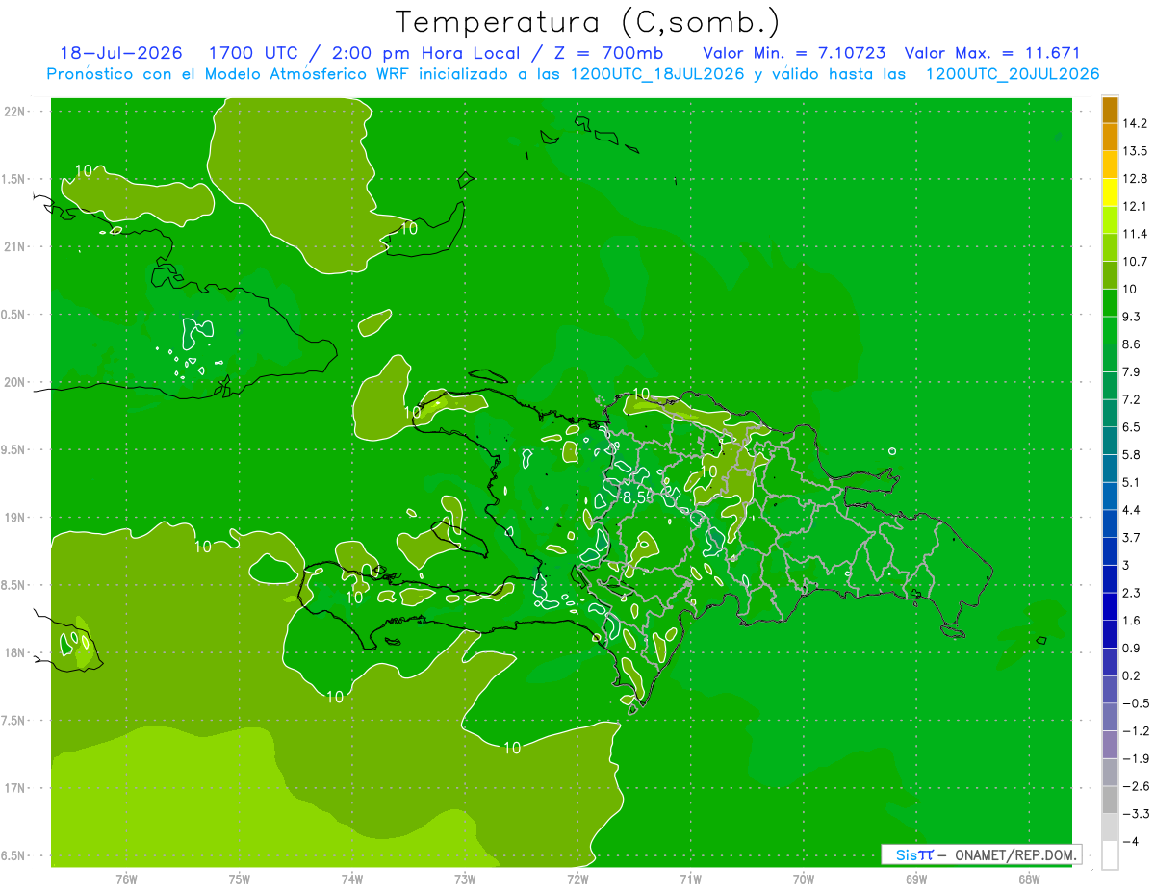
Task: Click the "8.5" contour label on the map
Action: point(635,498)
